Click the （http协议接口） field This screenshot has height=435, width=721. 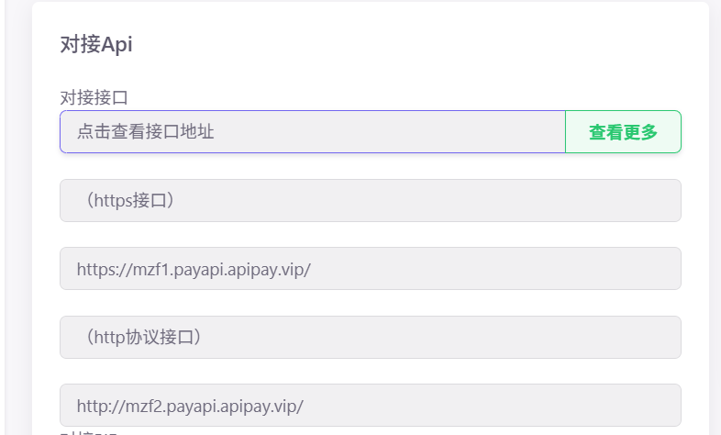[x=370, y=338]
